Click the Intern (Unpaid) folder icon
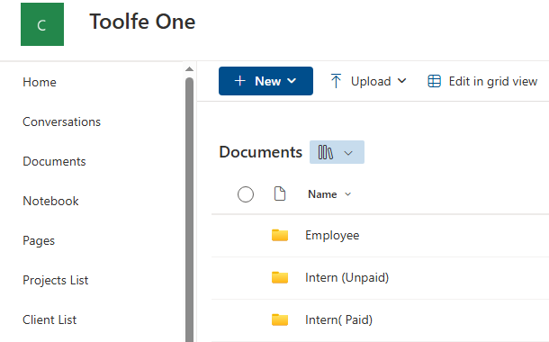 coord(280,277)
